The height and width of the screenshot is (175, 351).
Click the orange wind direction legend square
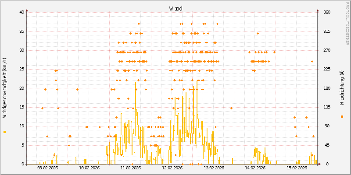[x=342, y=116]
